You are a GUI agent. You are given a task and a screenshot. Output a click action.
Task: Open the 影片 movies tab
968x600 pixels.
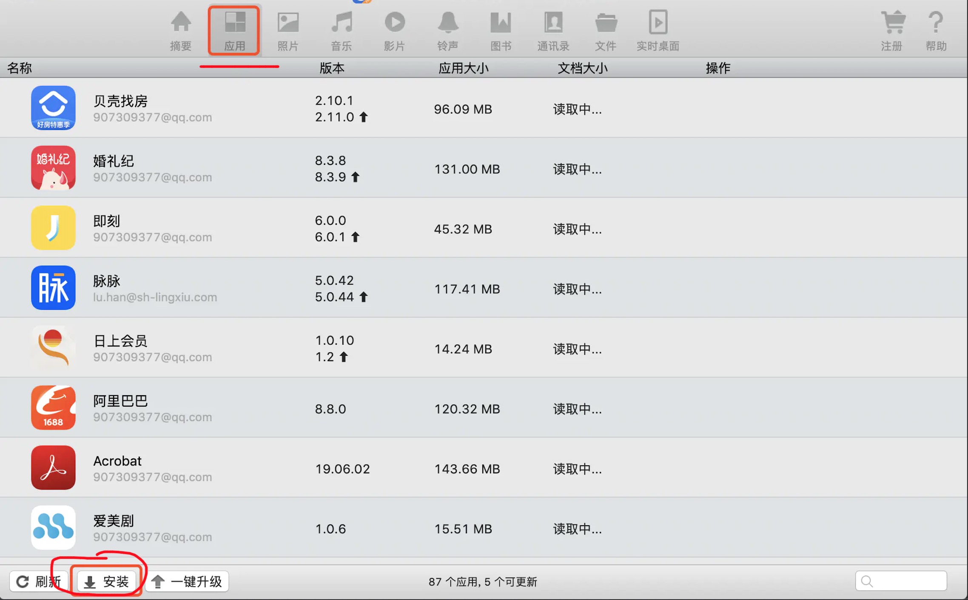point(394,31)
